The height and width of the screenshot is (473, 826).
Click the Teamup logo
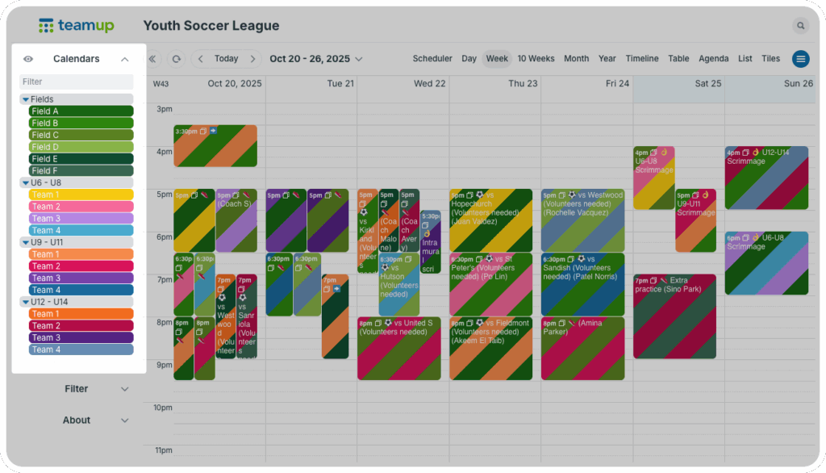[76, 26]
